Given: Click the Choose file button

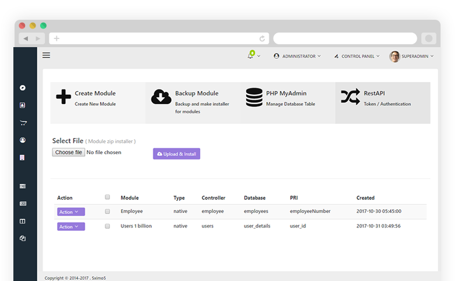Looking at the screenshot, I should click(69, 152).
